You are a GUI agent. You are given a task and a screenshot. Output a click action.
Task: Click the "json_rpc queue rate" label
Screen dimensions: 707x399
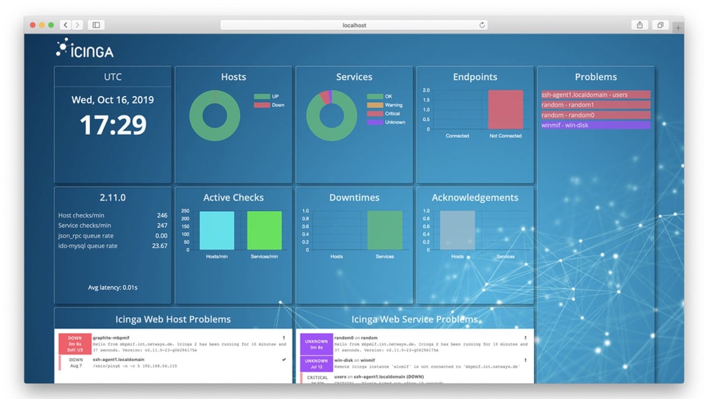[86, 236]
